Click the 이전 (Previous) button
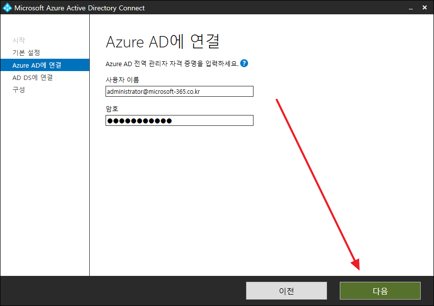Image resolution: width=434 pixels, height=306 pixels. point(286,291)
